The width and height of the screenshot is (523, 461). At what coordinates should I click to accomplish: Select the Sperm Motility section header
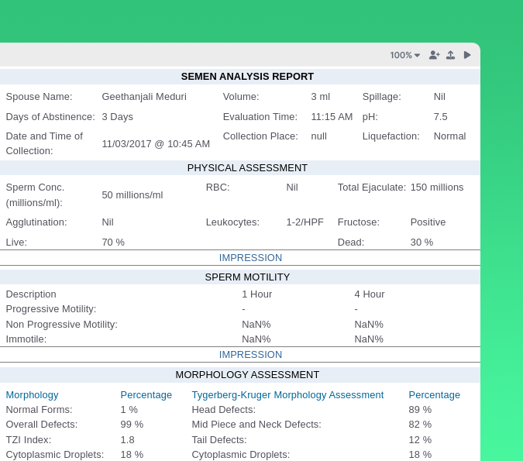coord(247,277)
